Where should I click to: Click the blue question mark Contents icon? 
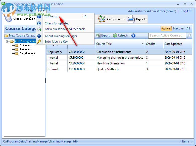pos(39,16)
